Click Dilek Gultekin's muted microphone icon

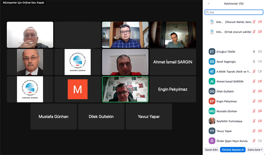tap(254, 91)
